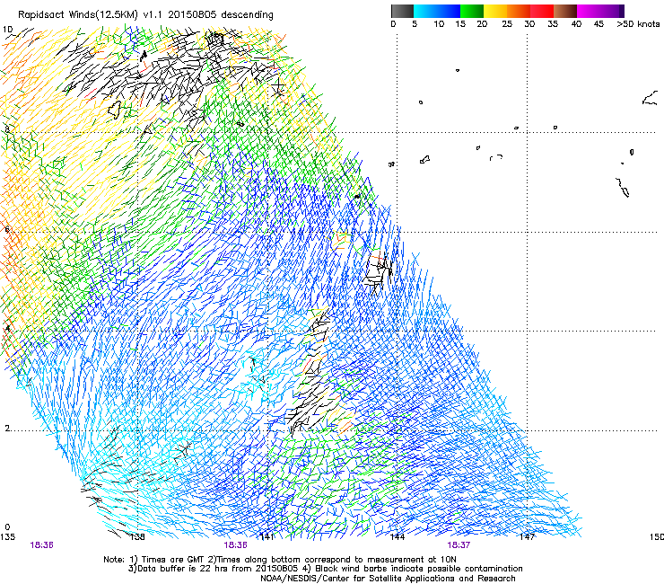Click the '15' label under the color legend
Image resolution: width=664 pixels, height=584 pixels.
[x=460, y=24]
